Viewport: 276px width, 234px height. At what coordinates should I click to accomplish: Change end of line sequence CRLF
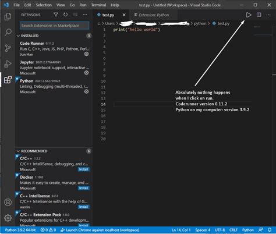233,230
